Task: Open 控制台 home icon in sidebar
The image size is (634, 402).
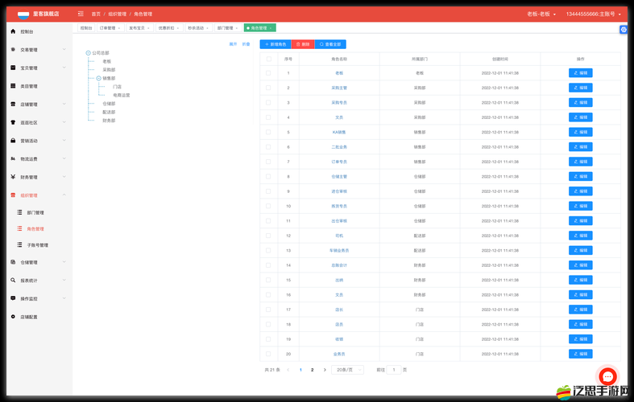Action: (13, 31)
